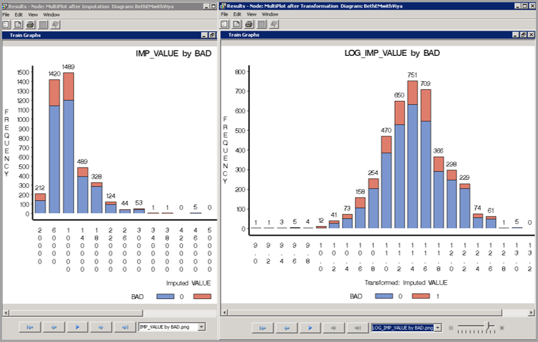Restore the Train Graphs panel in Transformation window

[523, 35]
